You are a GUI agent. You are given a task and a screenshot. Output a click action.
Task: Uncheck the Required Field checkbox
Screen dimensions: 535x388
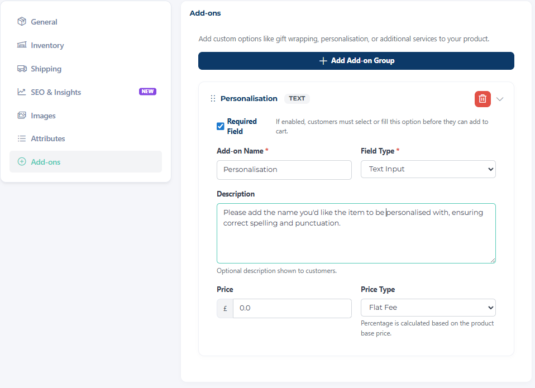tap(220, 126)
